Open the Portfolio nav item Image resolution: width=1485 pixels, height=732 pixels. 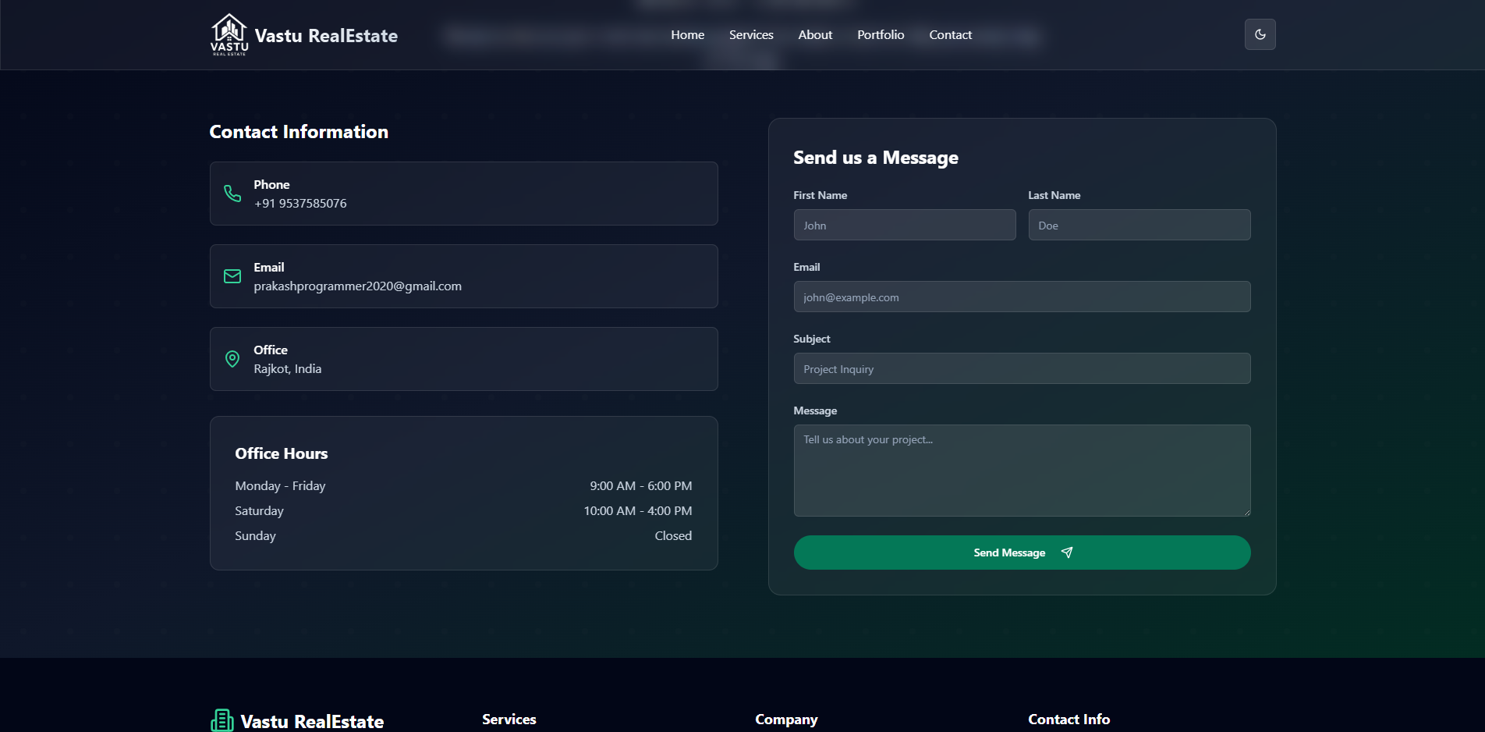point(881,34)
